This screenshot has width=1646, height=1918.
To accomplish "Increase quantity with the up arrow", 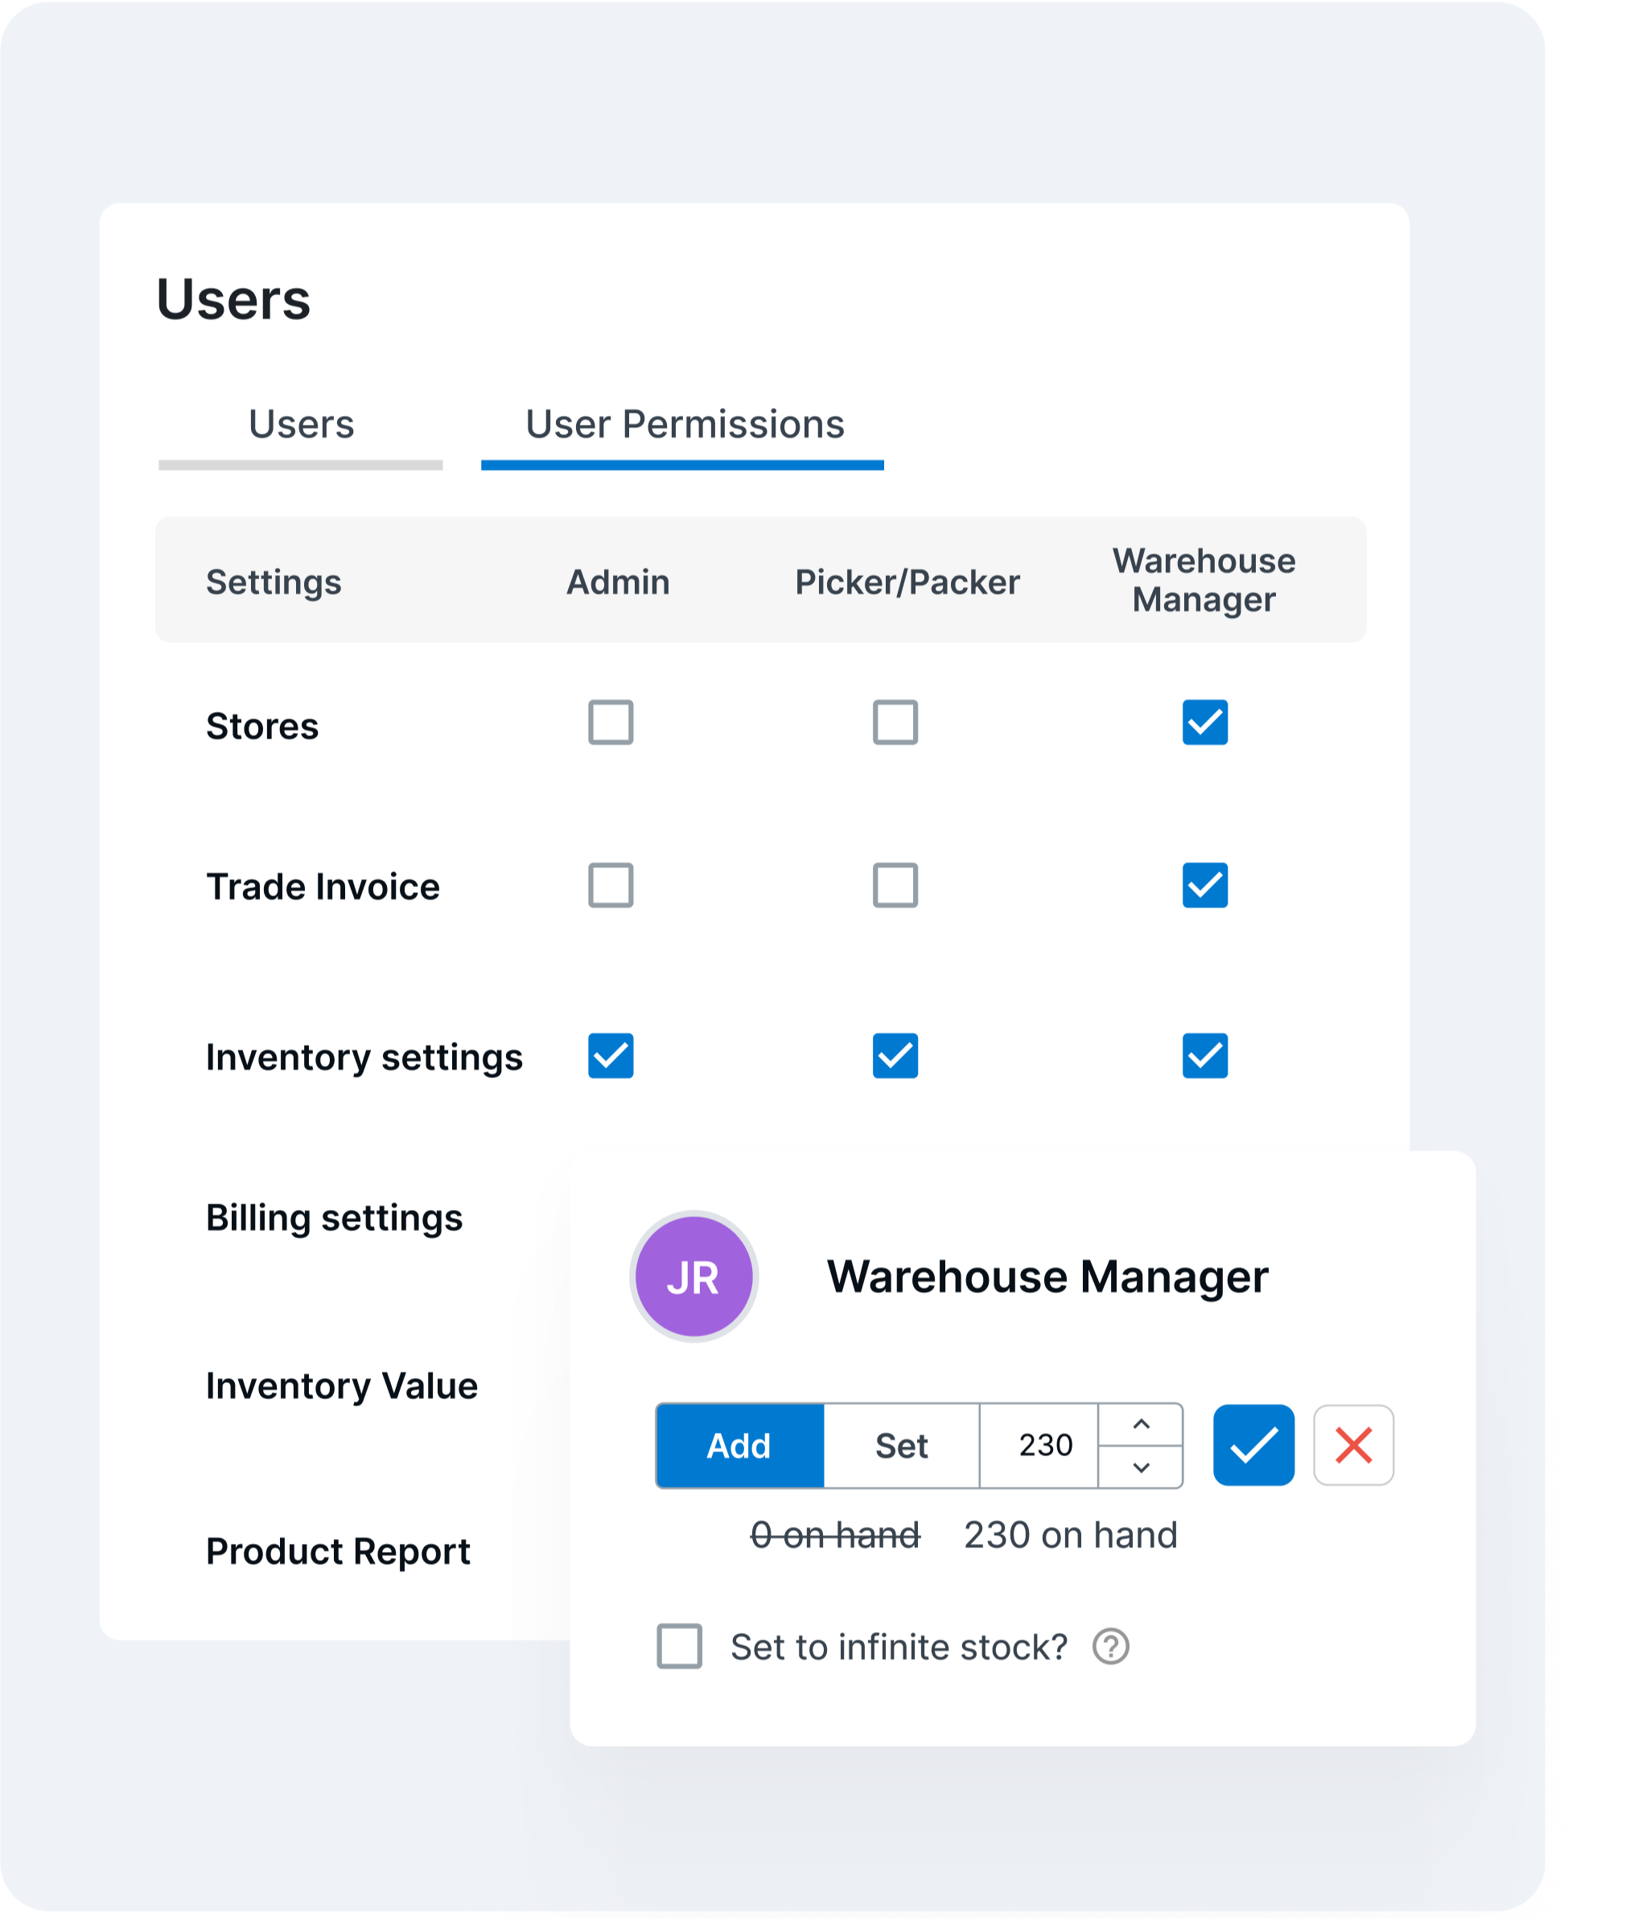I will click(1141, 1425).
